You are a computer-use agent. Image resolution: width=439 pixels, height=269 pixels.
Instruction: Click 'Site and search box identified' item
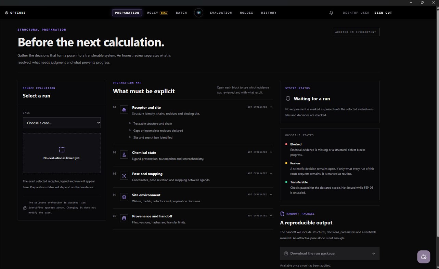pos(153,137)
